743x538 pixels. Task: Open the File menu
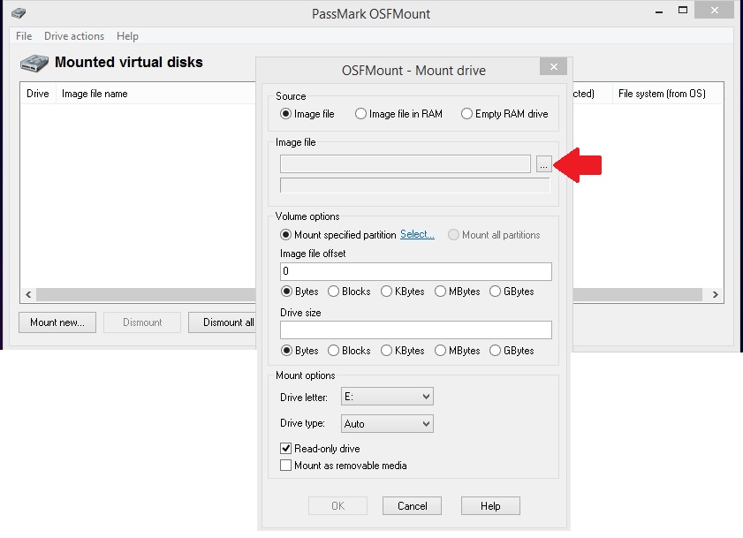[24, 36]
